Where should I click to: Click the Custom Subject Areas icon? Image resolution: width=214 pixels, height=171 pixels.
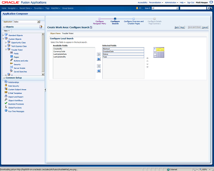click(6, 89)
